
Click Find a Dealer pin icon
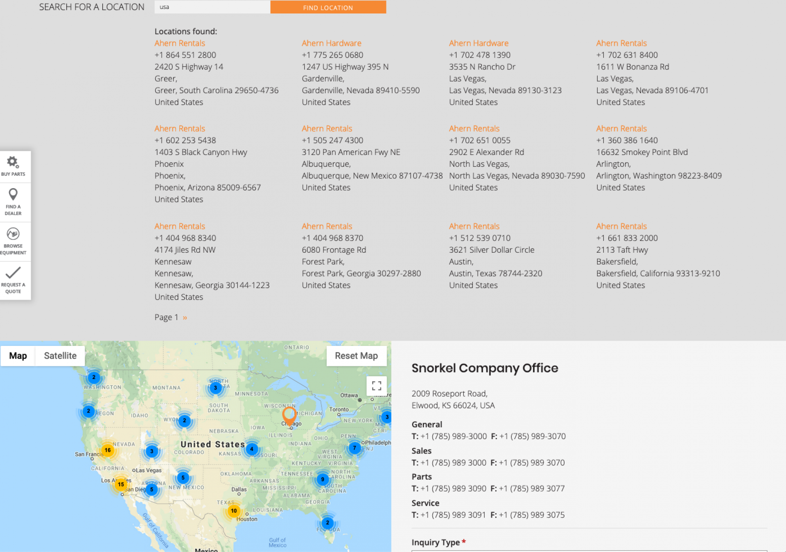tap(13, 195)
